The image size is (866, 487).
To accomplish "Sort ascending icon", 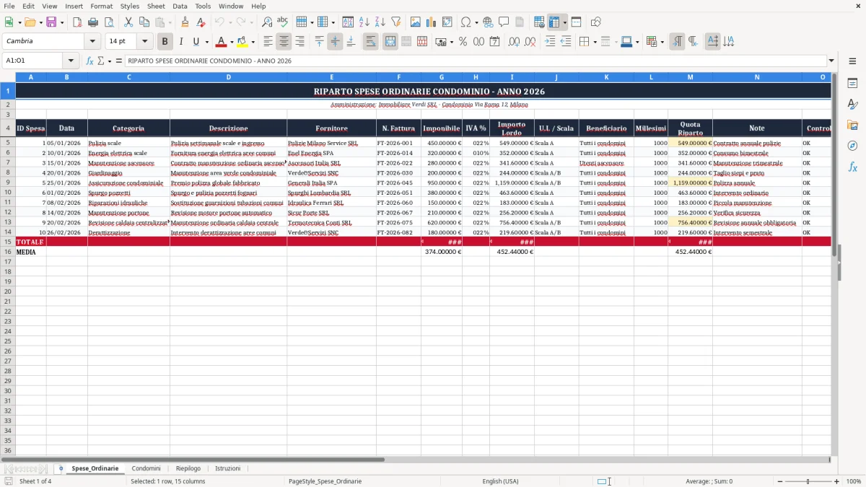I will click(364, 22).
